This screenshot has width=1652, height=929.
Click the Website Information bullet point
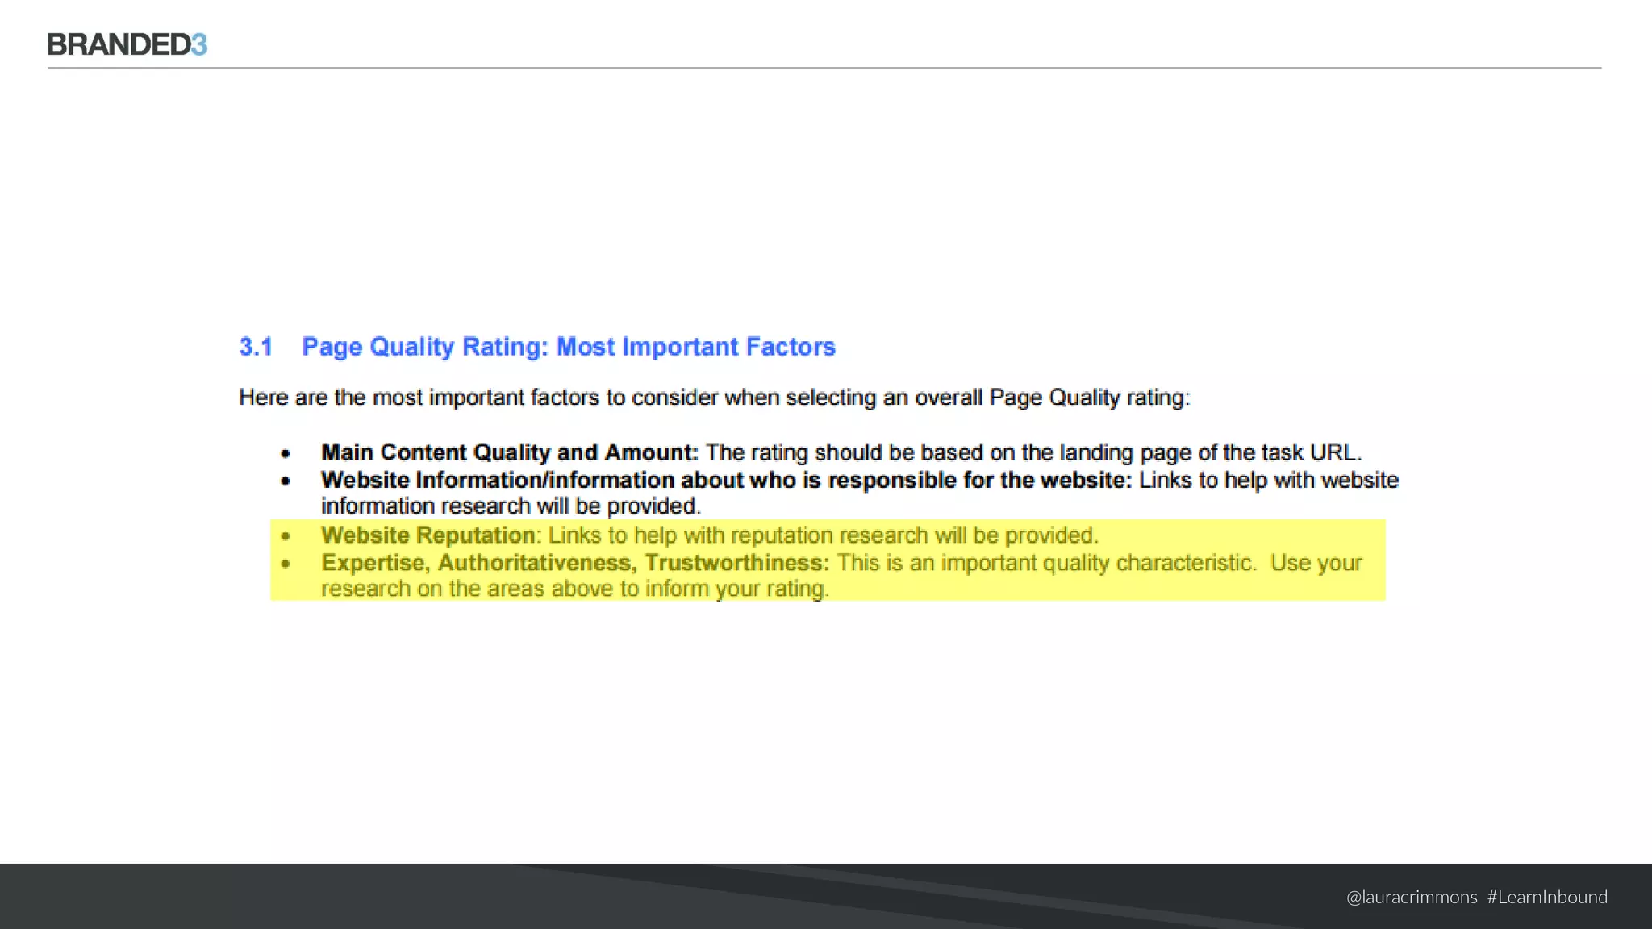point(286,481)
